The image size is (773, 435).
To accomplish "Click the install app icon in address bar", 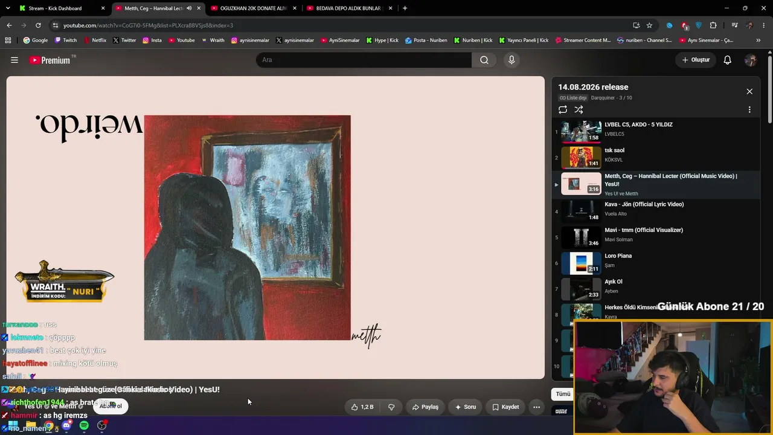I will click(x=636, y=25).
